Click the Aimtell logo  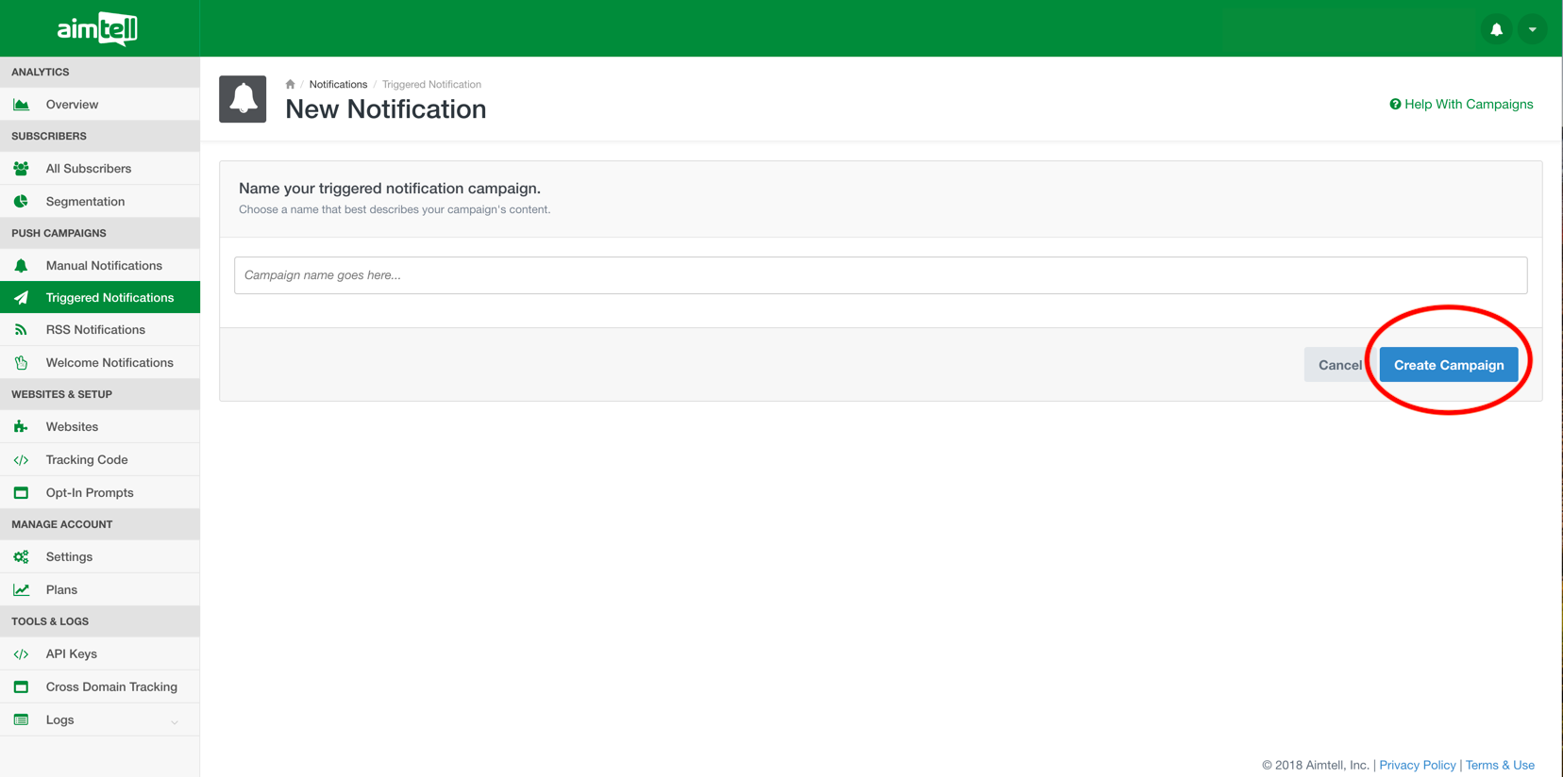coord(97,28)
